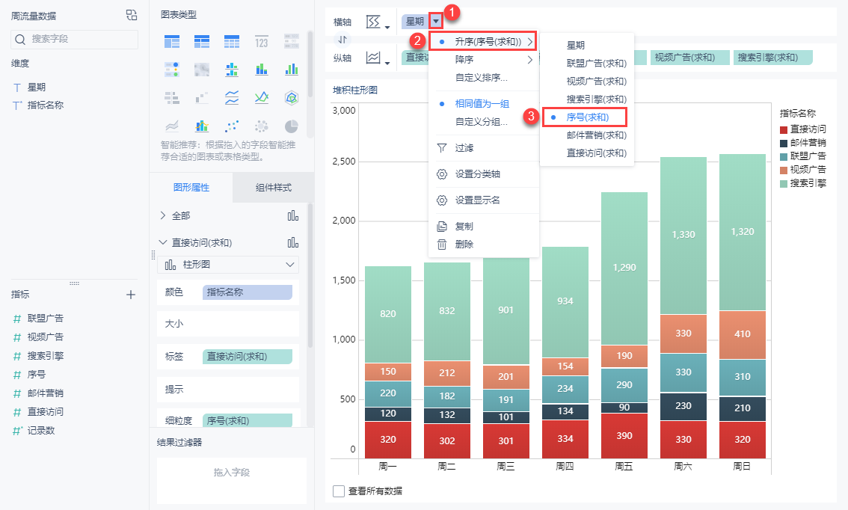Select the partitioned column chart icon
The width and height of the screenshot is (848, 510).
tap(232, 70)
